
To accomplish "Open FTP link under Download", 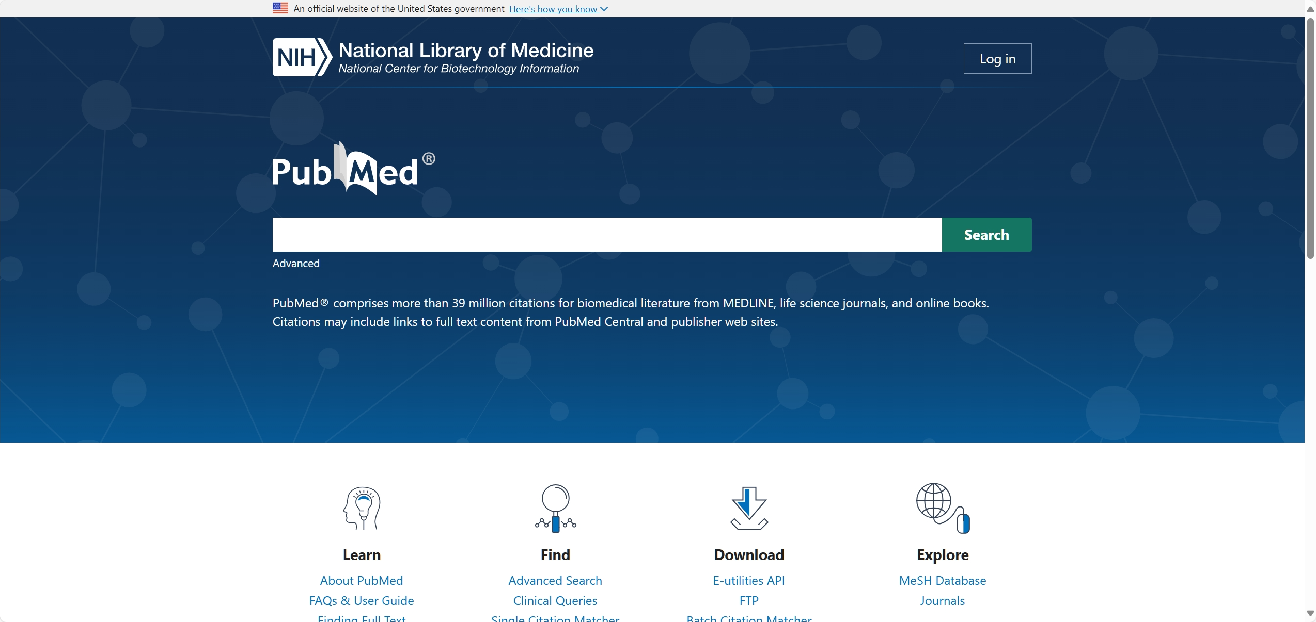I will (x=749, y=601).
